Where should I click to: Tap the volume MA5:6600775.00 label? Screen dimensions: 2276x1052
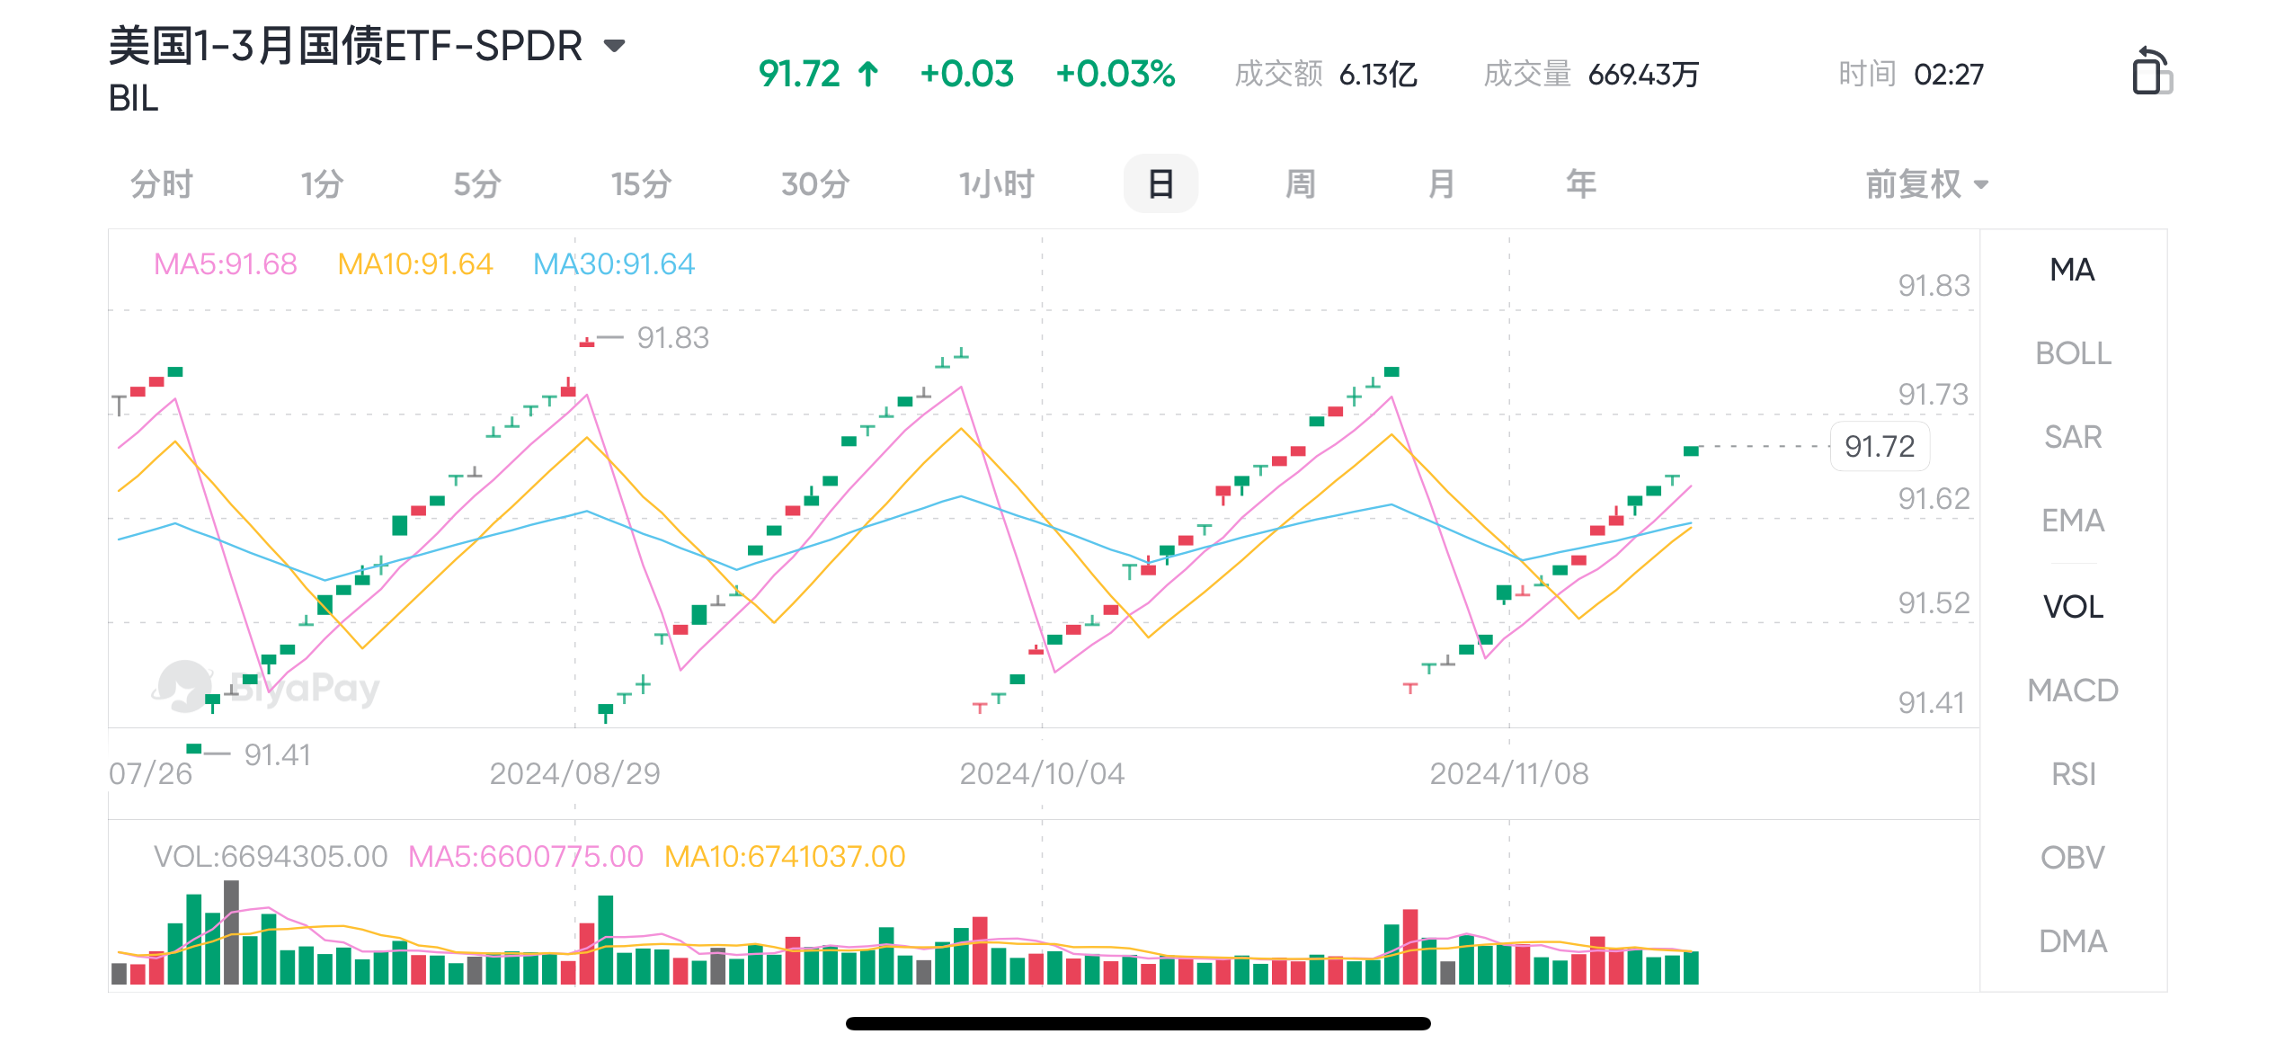[x=526, y=857]
